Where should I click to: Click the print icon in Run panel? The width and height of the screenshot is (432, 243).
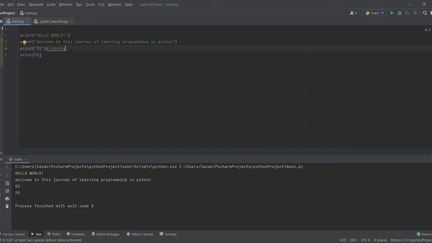click(x=7, y=198)
